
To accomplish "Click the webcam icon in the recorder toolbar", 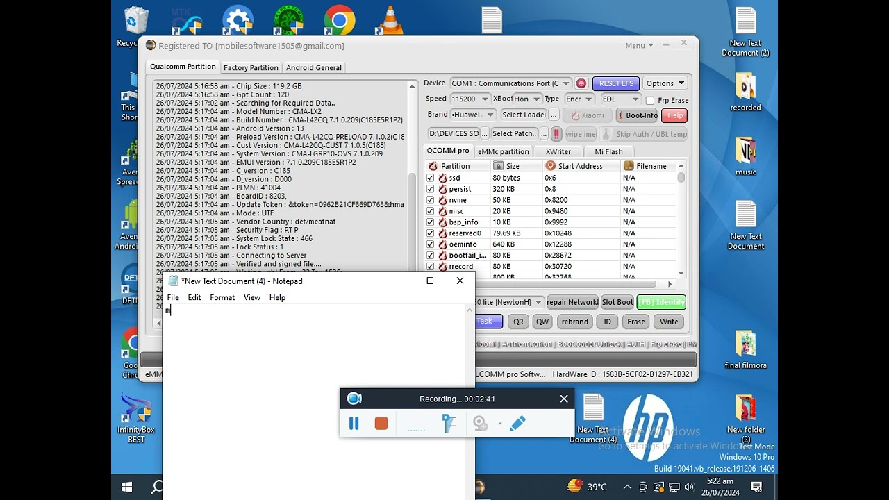I will [480, 423].
